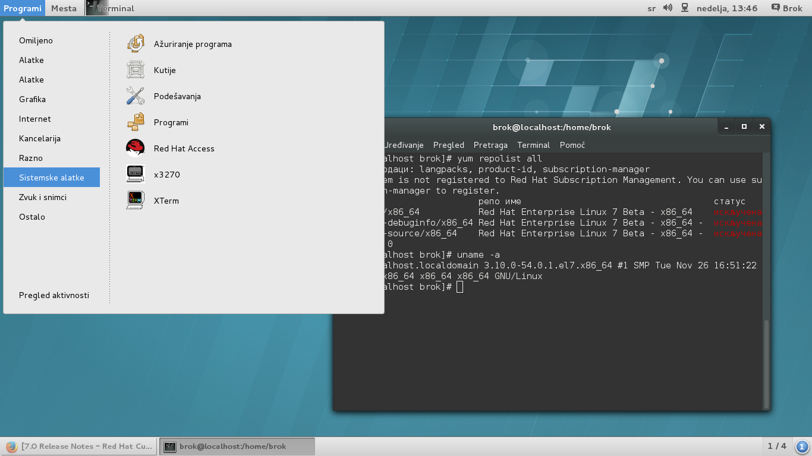Switch to the 7.0 Release Notes taskbar window
This screenshot has width=812, height=456.
click(x=79, y=446)
